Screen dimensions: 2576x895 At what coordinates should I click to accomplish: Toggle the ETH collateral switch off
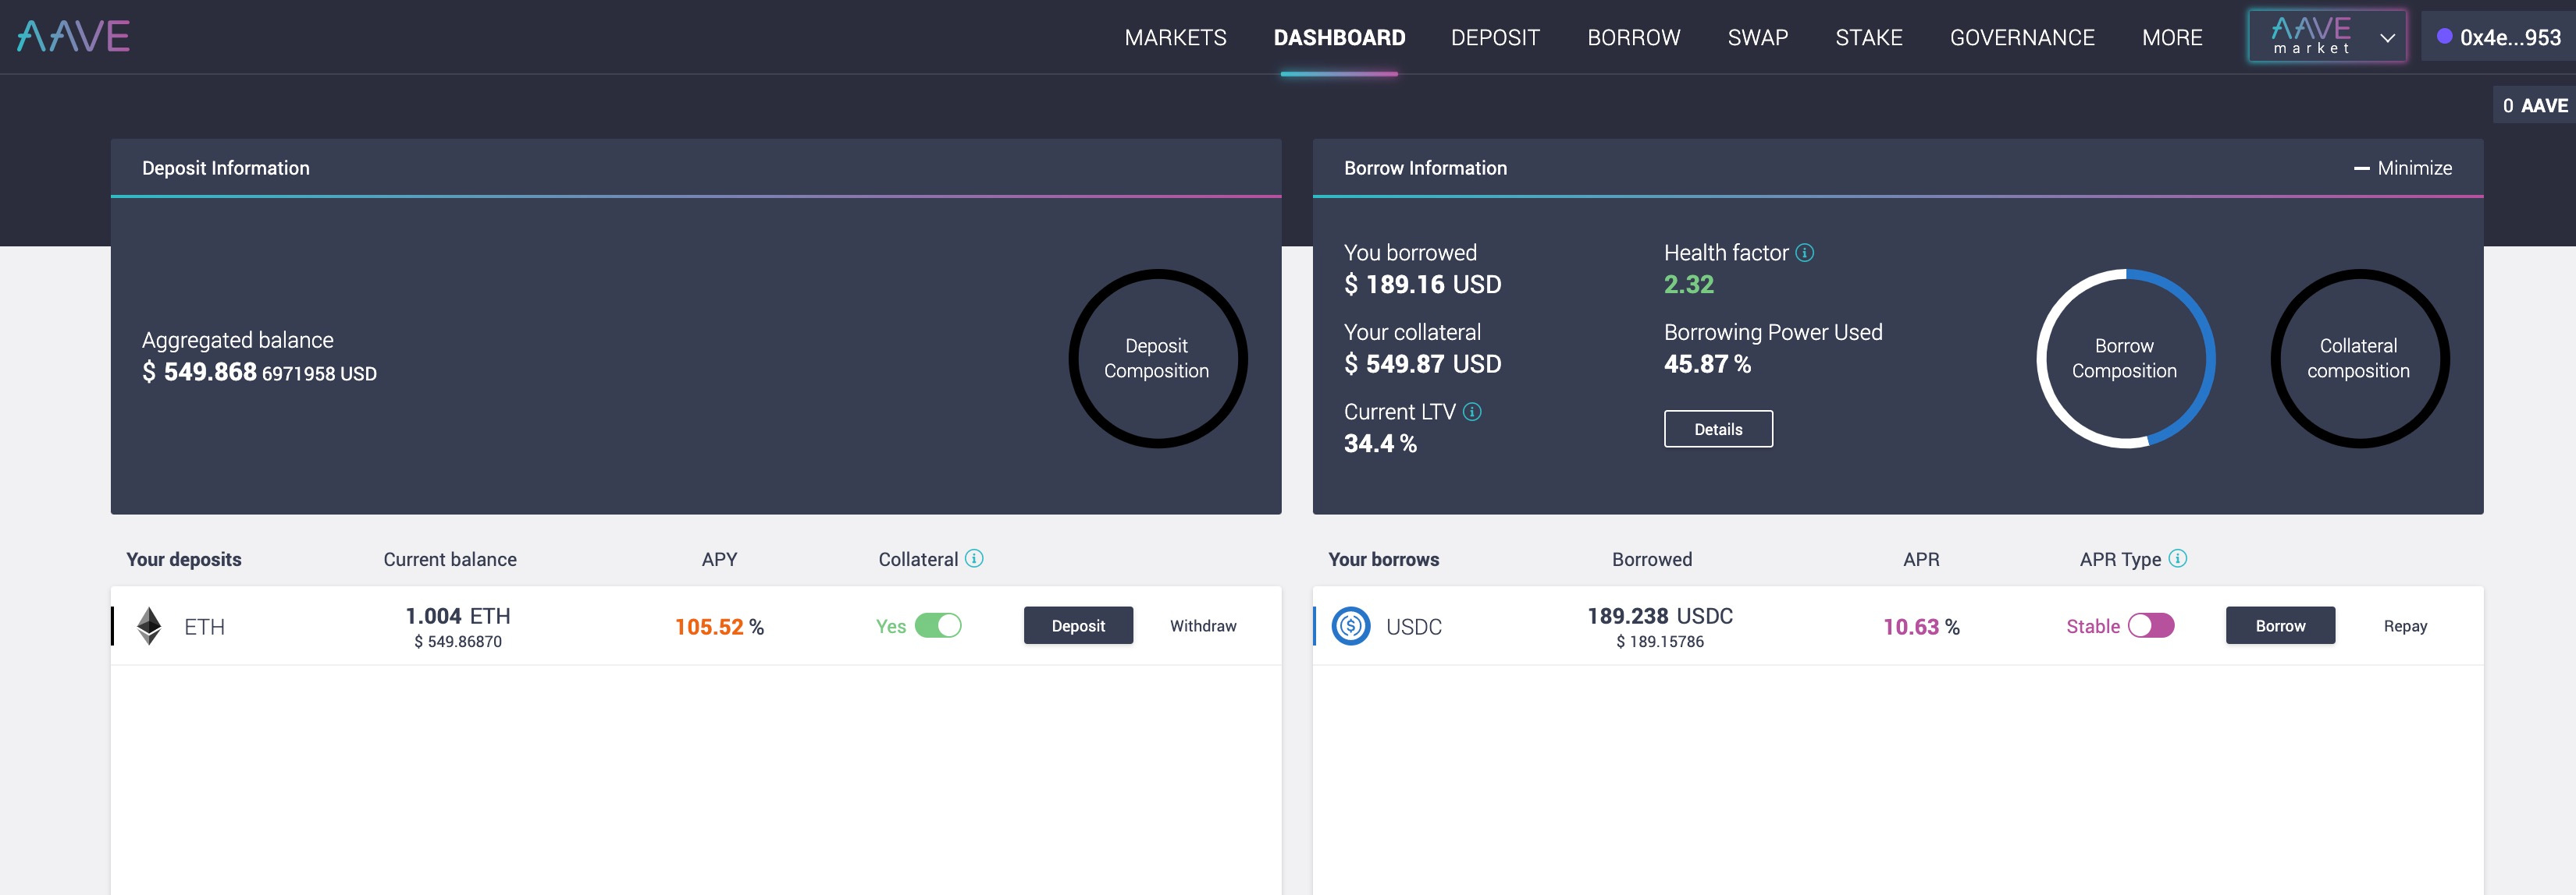938,625
